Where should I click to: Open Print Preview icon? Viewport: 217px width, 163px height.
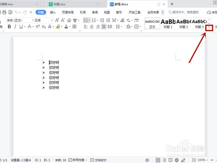point(10,12)
